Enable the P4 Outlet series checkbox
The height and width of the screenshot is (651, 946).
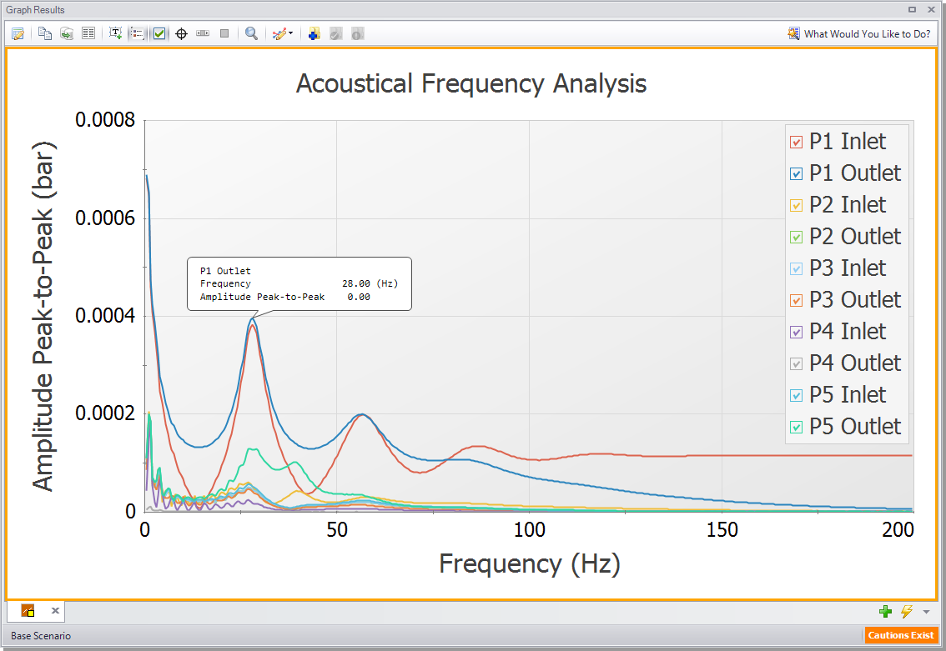(x=796, y=363)
